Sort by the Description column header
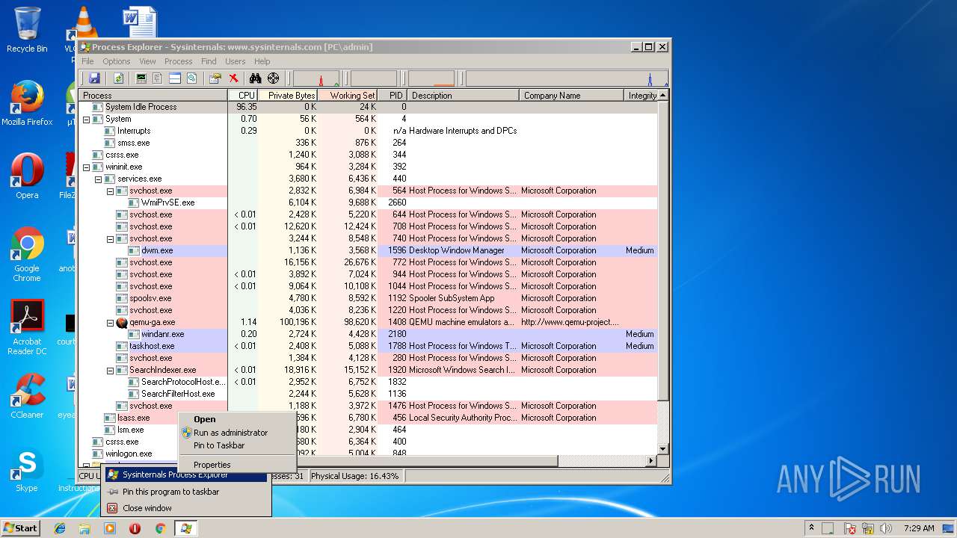Screen dimensions: 957x538 464,96
